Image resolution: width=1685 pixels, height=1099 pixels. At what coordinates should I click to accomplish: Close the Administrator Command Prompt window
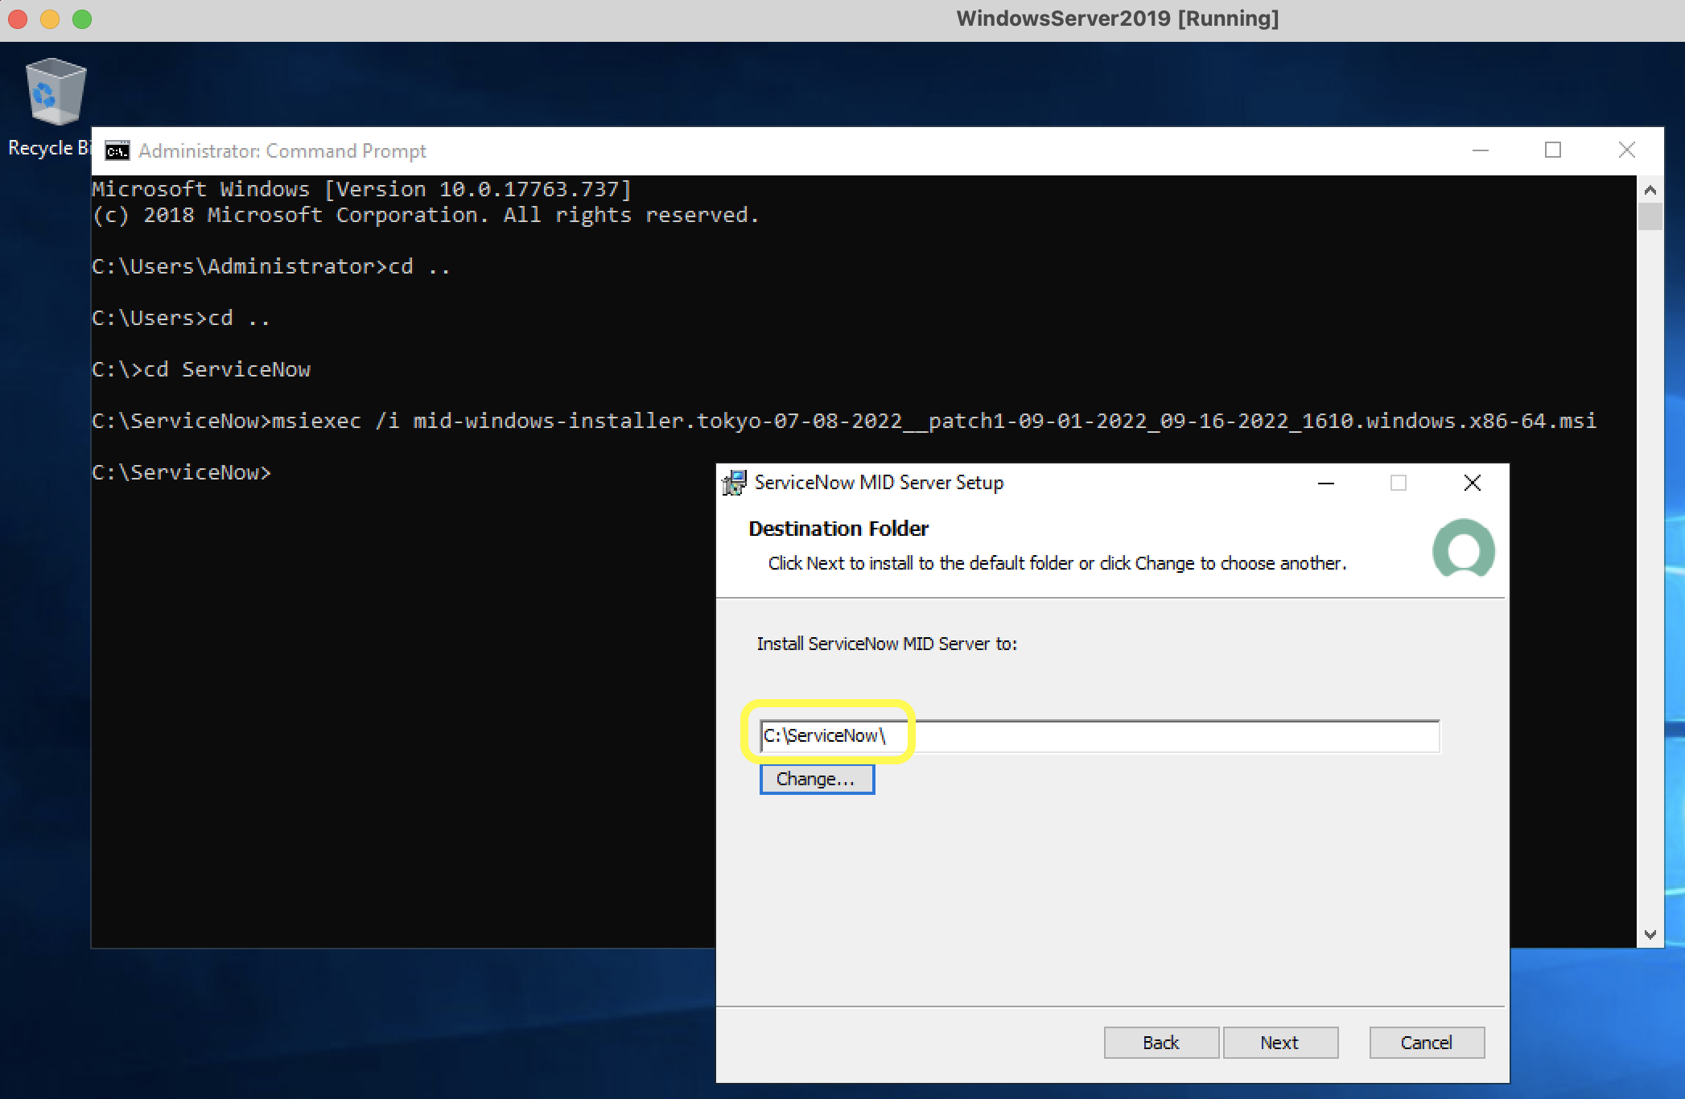tap(1626, 150)
